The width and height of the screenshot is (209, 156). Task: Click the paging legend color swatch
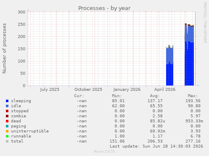tap(7, 126)
